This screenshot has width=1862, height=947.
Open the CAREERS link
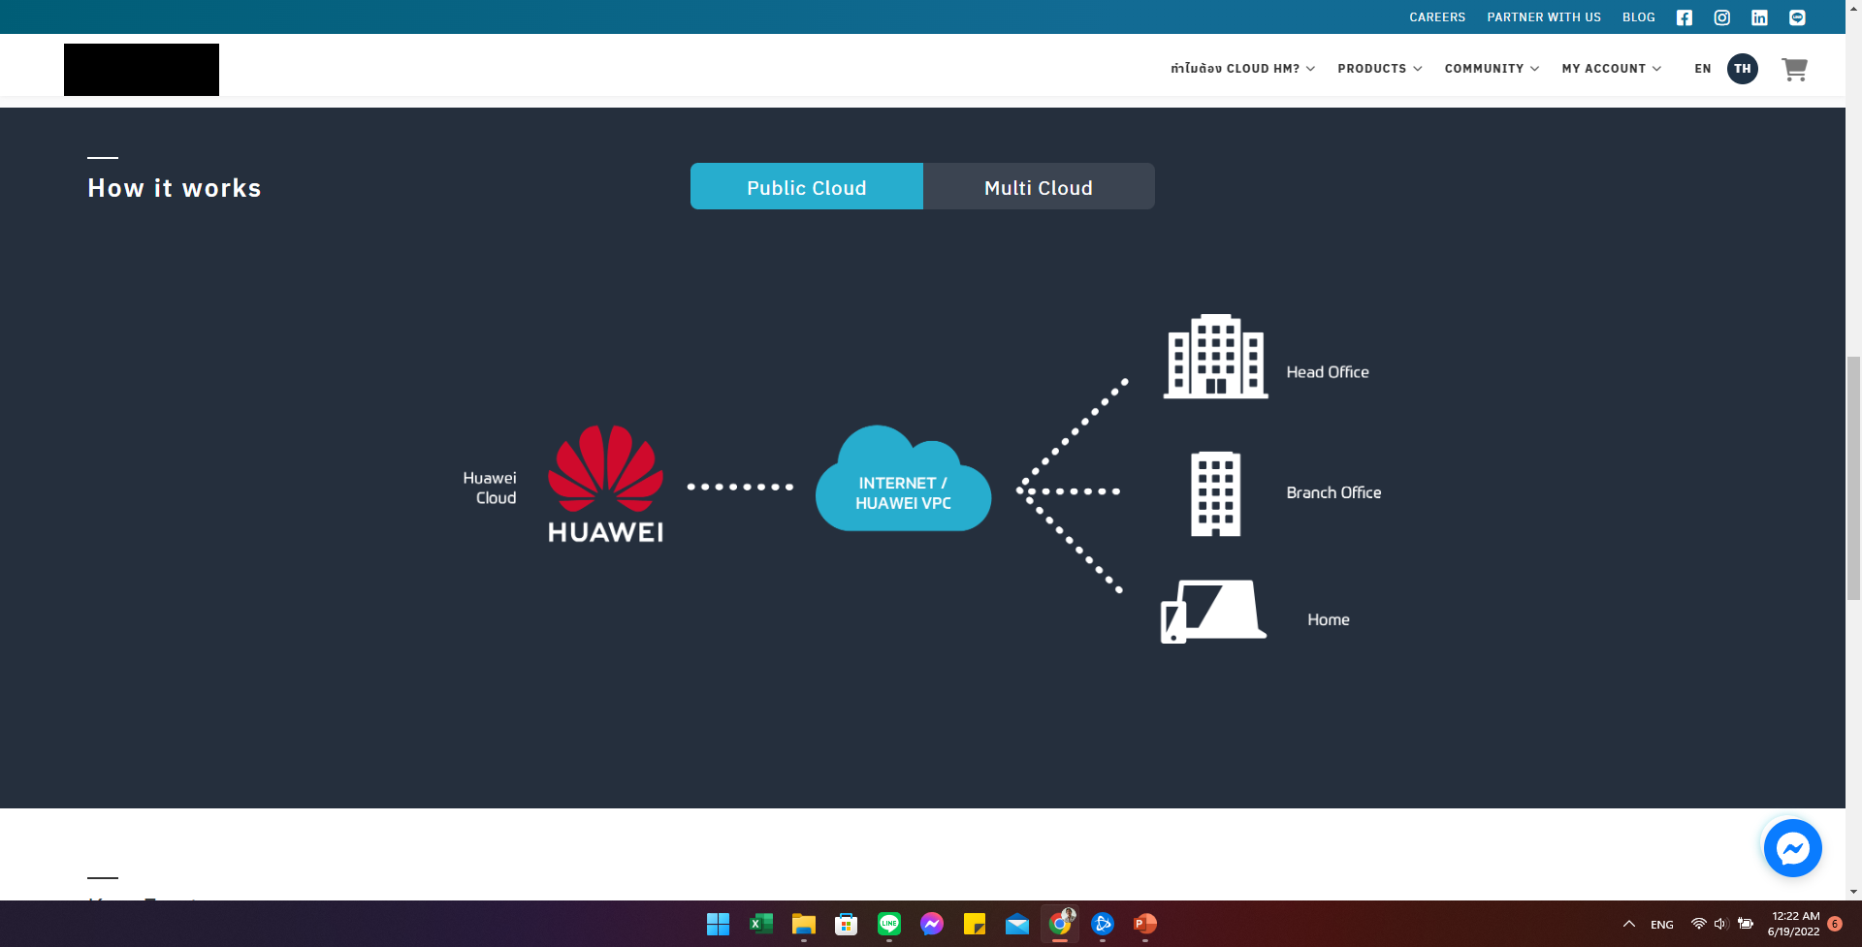1437,17
